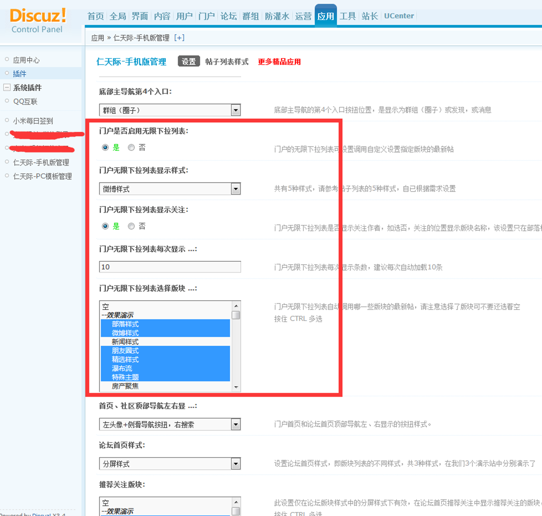This screenshot has width=542, height=516.
Task: Open the 门户无限下拉列表显示样式 dropdown
Action: pos(170,189)
